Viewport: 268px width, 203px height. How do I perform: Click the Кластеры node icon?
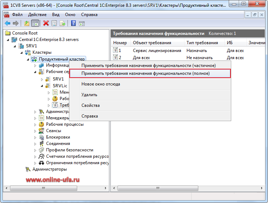(x=28, y=52)
